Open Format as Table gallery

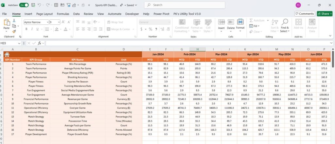197,26
